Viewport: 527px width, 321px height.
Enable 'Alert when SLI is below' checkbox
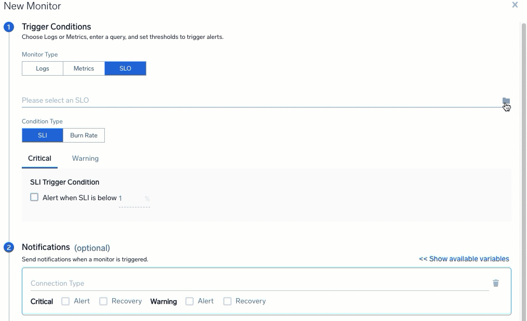[34, 197]
